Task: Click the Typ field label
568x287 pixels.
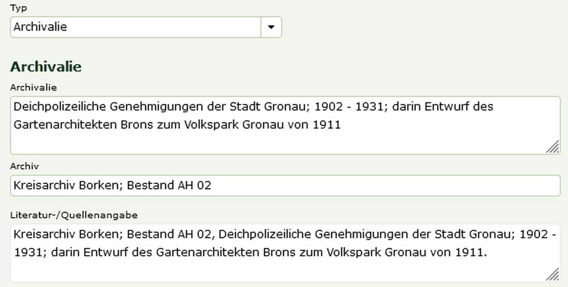Action: (x=18, y=8)
